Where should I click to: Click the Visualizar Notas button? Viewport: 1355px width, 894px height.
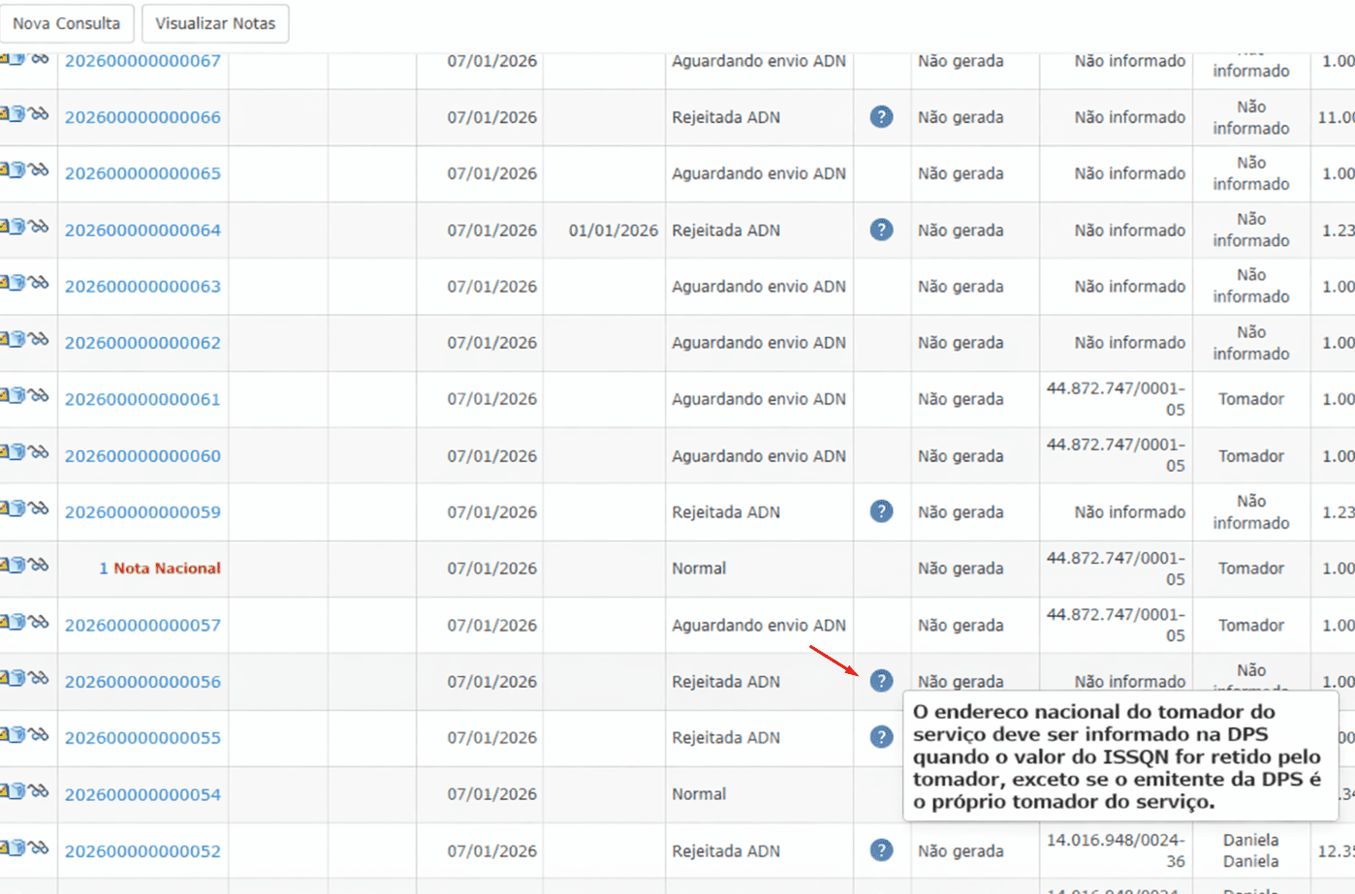click(x=215, y=23)
